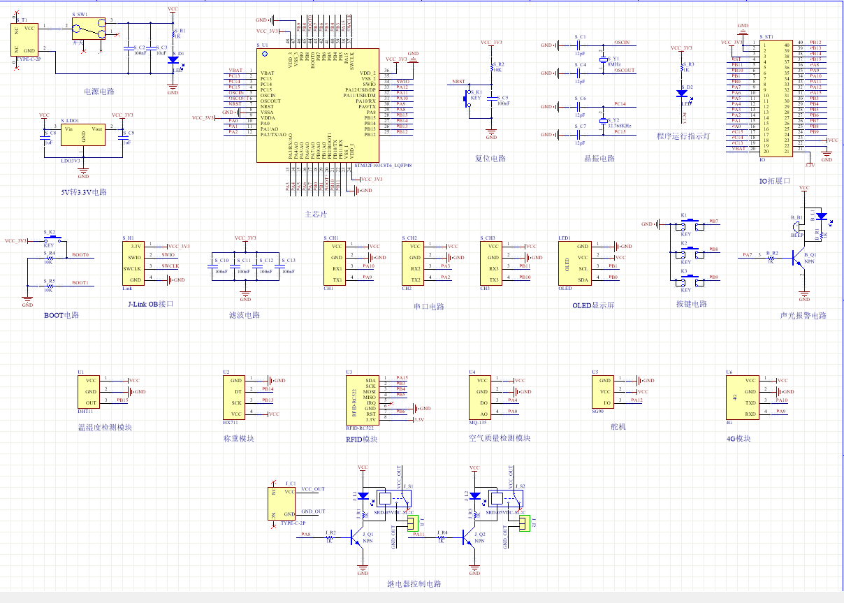Select resistor S_R4 on BOOT0 line

[50, 258]
